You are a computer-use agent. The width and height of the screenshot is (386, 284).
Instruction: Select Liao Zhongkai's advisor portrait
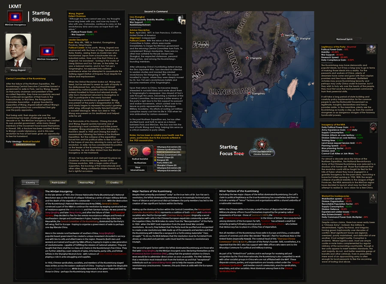pyautogui.click(x=180, y=19)
